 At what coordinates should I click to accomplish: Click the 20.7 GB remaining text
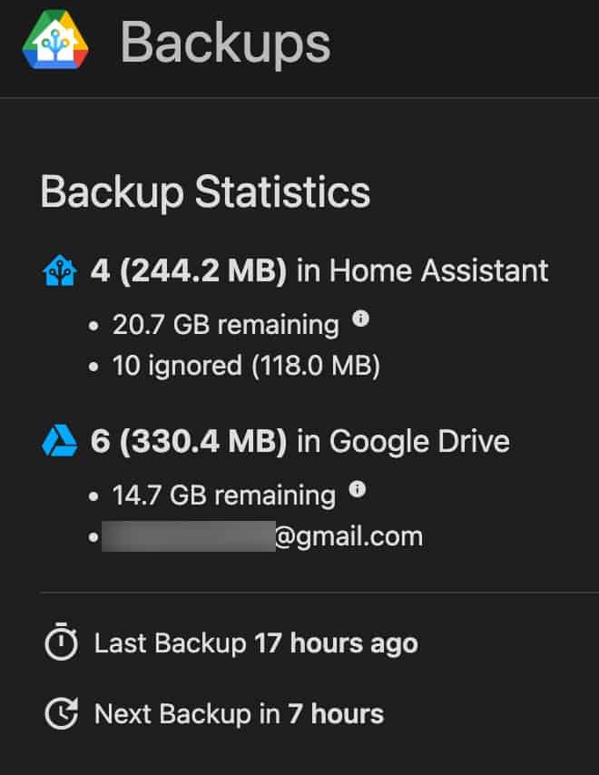pyautogui.click(x=226, y=325)
